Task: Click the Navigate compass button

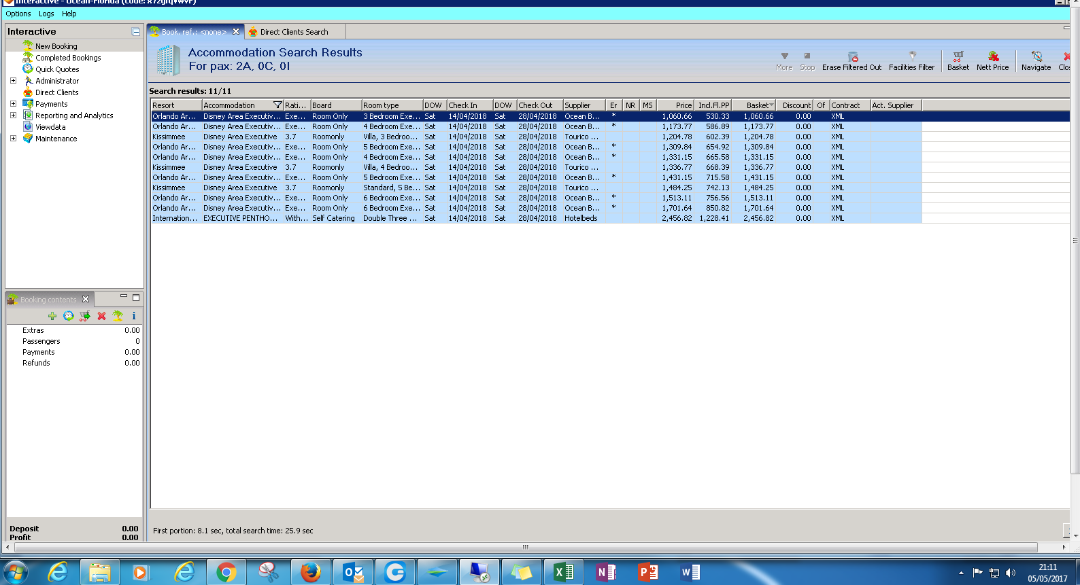Action: tap(1036, 61)
